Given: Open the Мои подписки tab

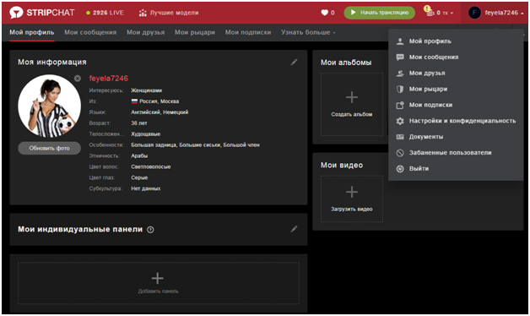Looking at the screenshot, I should click(248, 32).
